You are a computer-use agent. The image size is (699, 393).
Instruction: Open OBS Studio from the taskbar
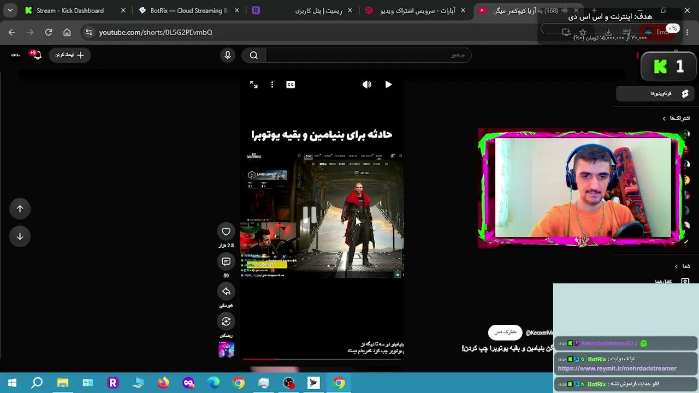tap(289, 383)
